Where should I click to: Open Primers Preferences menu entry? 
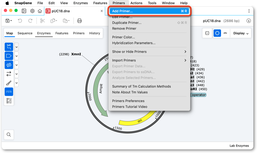click(x=149, y=101)
